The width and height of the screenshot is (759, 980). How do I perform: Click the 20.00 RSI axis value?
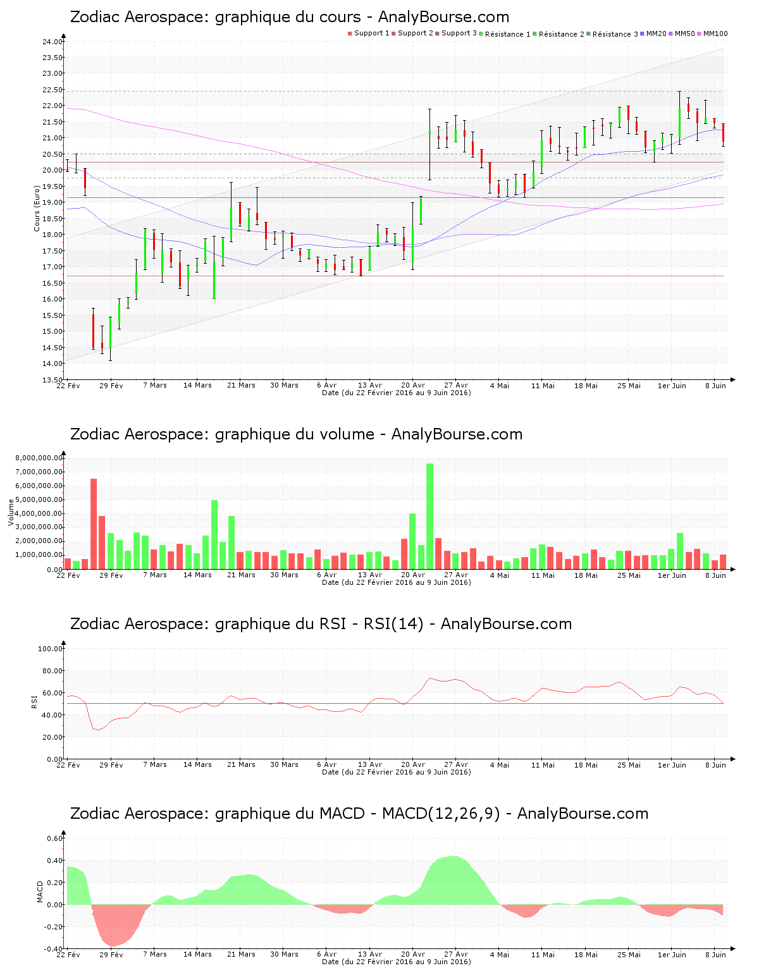pos(52,737)
